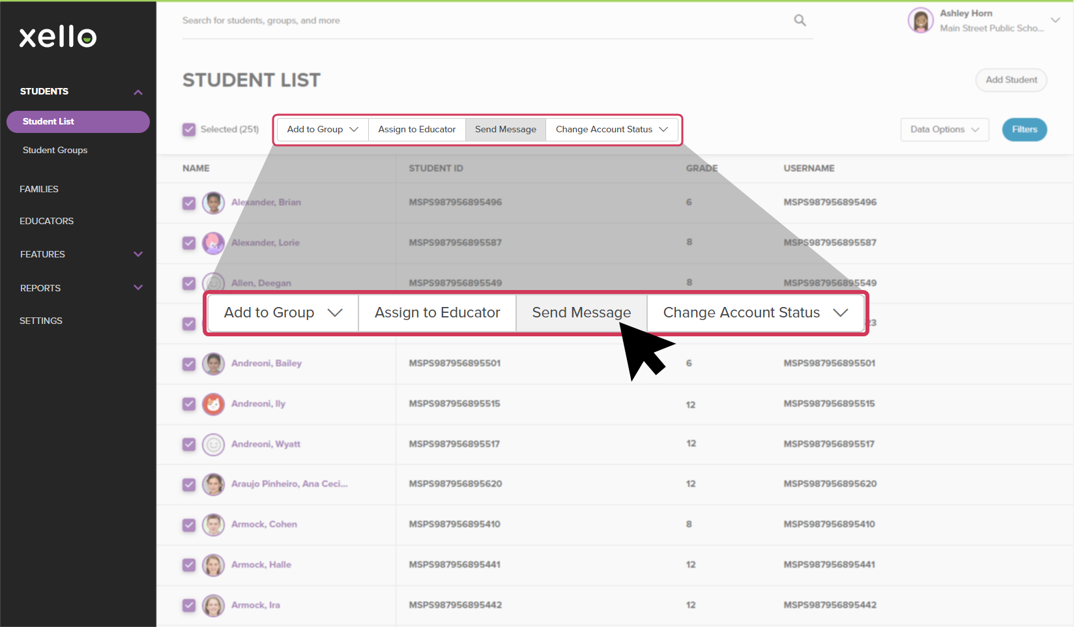Open the Filters button
1074x627 pixels.
(x=1024, y=130)
